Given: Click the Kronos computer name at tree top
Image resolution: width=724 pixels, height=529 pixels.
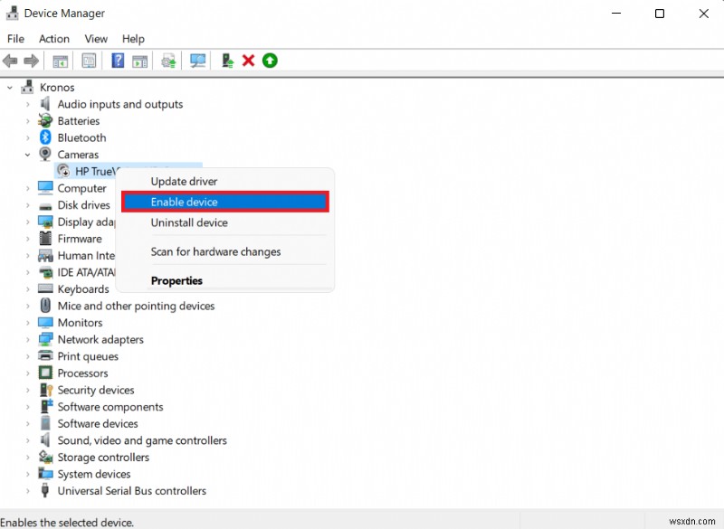Looking at the screenshot, I should coord(57,87).
